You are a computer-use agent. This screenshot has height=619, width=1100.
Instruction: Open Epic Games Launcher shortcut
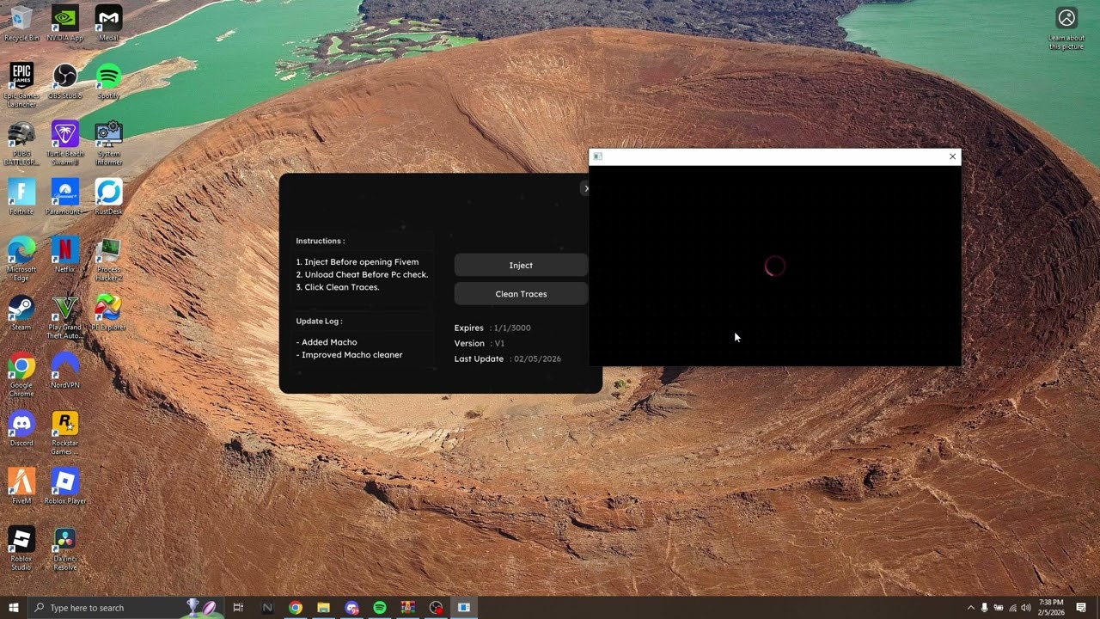pos(21,84)
